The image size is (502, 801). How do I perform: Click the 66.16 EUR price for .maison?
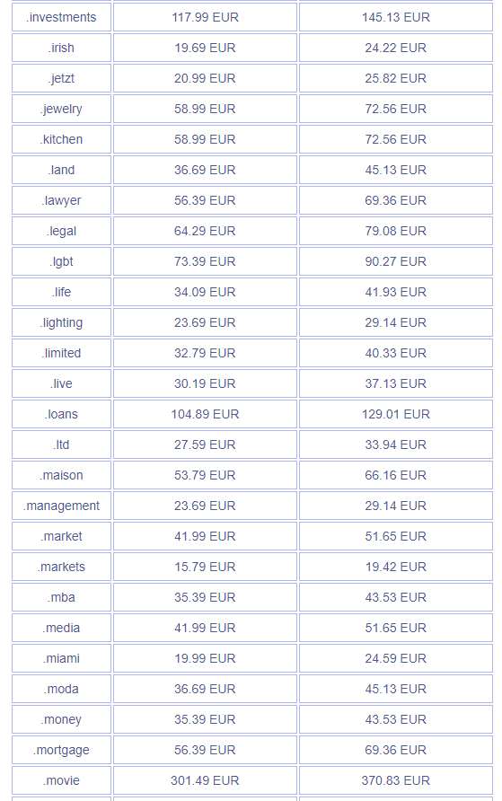[x=396, y=476]
